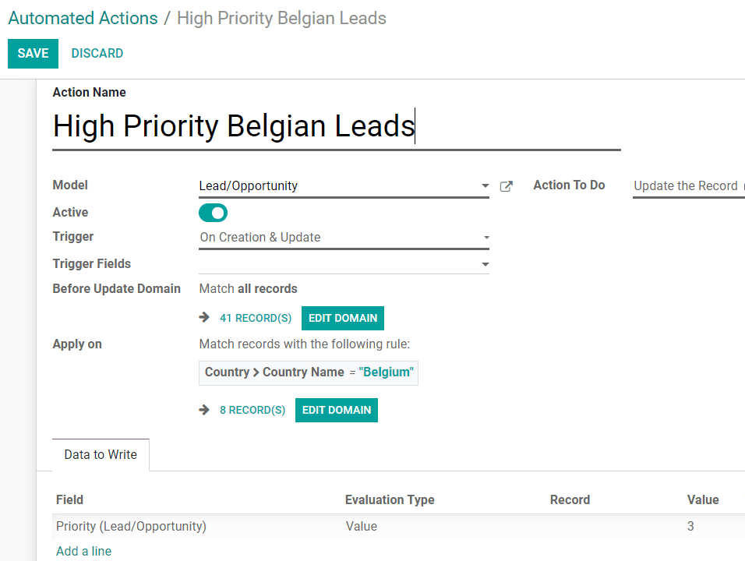Open EDIT DOMAIN under Apply on
Viewport: 745px width, 561px height.
[x=336, y=410]
